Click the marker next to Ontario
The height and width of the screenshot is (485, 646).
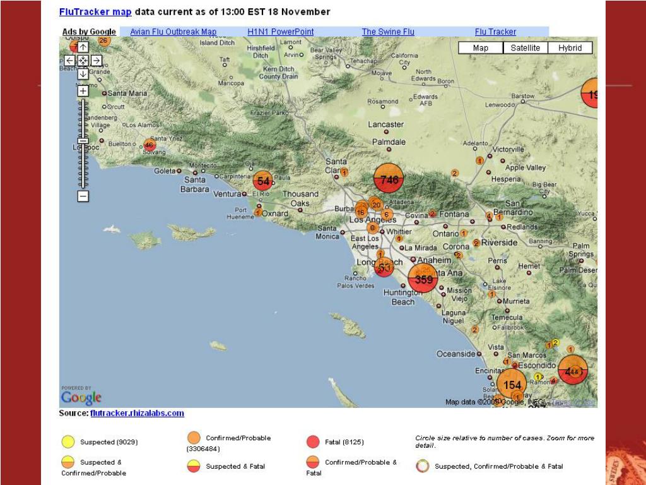point(464,234)
